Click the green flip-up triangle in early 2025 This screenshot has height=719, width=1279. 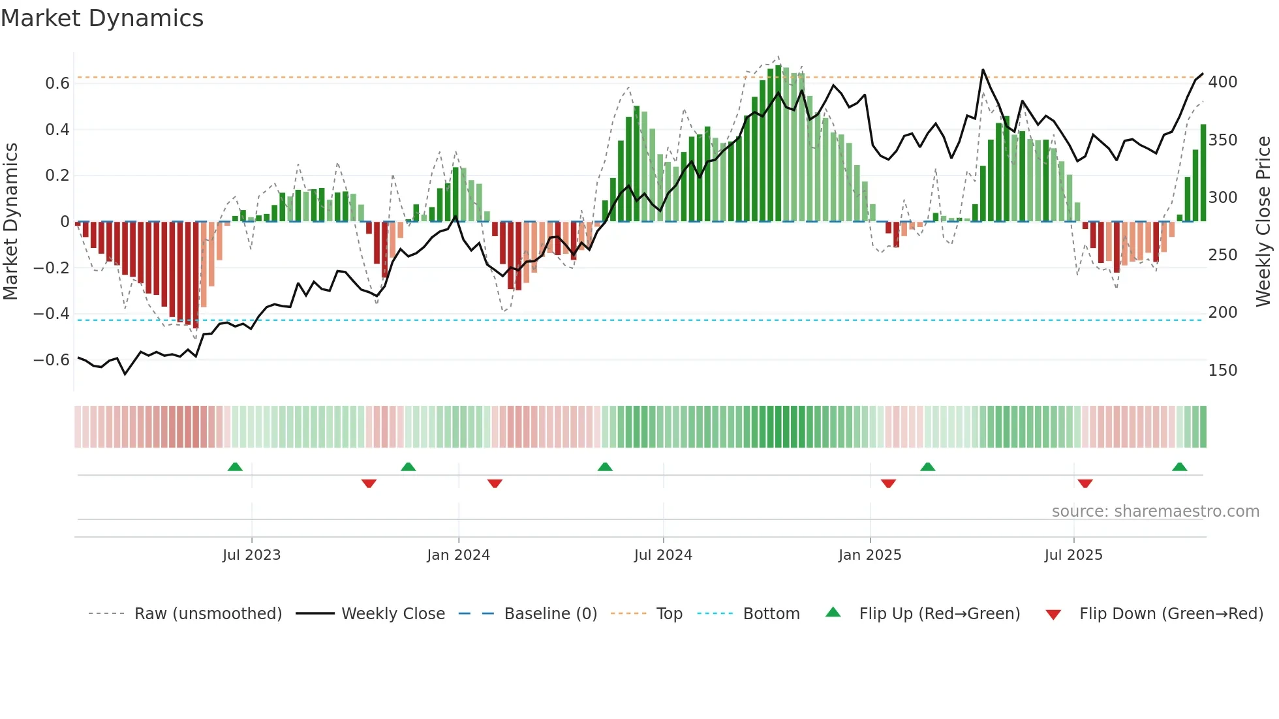[x=927, y=467]
